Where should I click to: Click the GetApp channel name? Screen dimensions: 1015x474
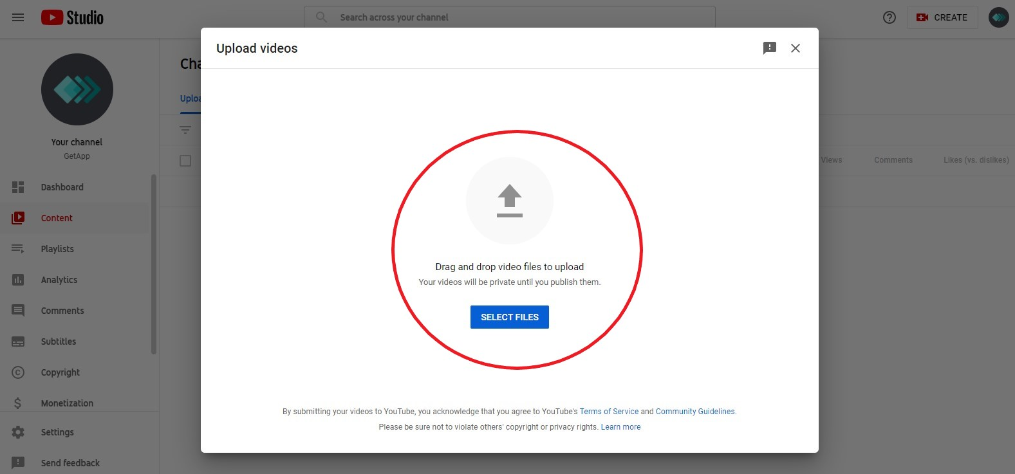pos(77,156)
